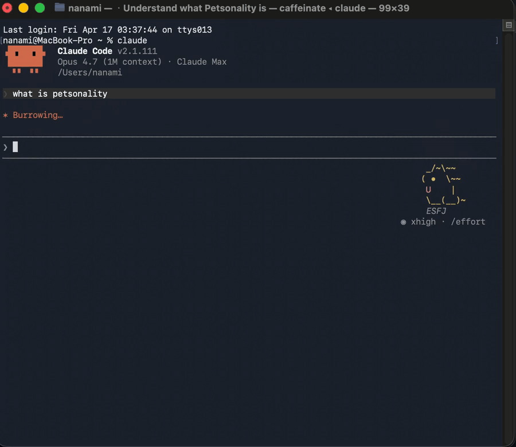Click the 'ESFJ' label under the pet
Image resolution: width=516 pixels, height=447 pixels.
tap(436, 211)
